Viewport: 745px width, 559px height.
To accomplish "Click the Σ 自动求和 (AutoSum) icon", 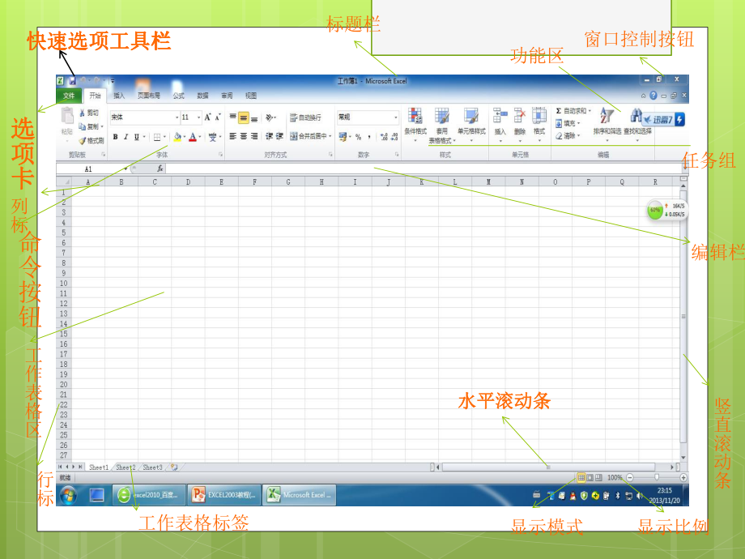I will click(x=557, y=110).
